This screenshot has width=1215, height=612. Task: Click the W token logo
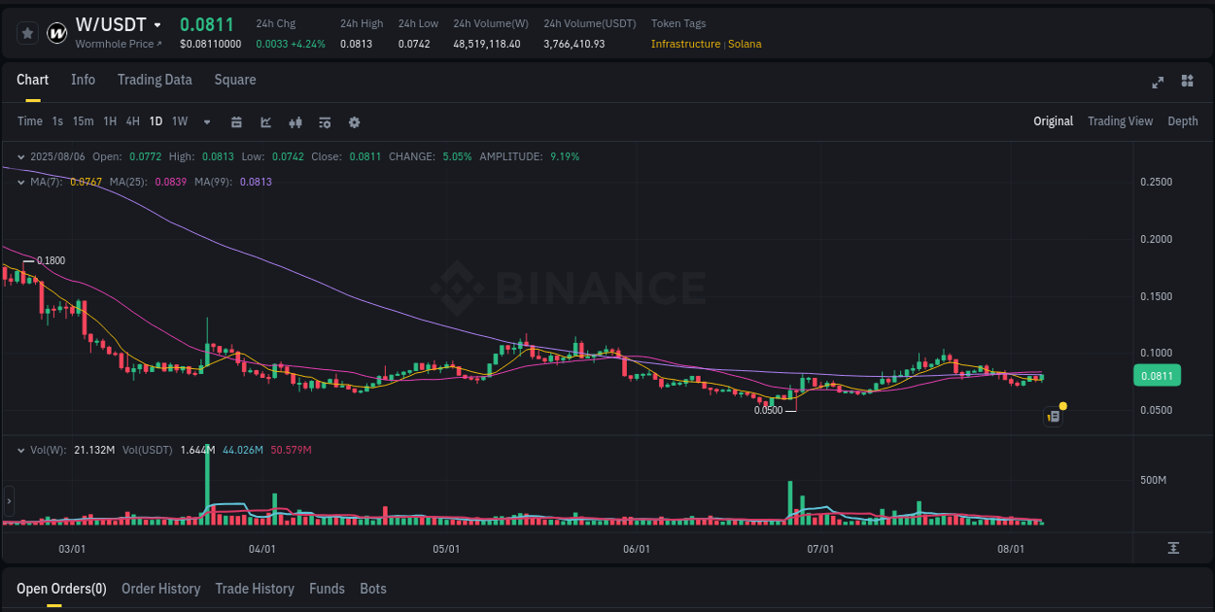pos(55,32)
